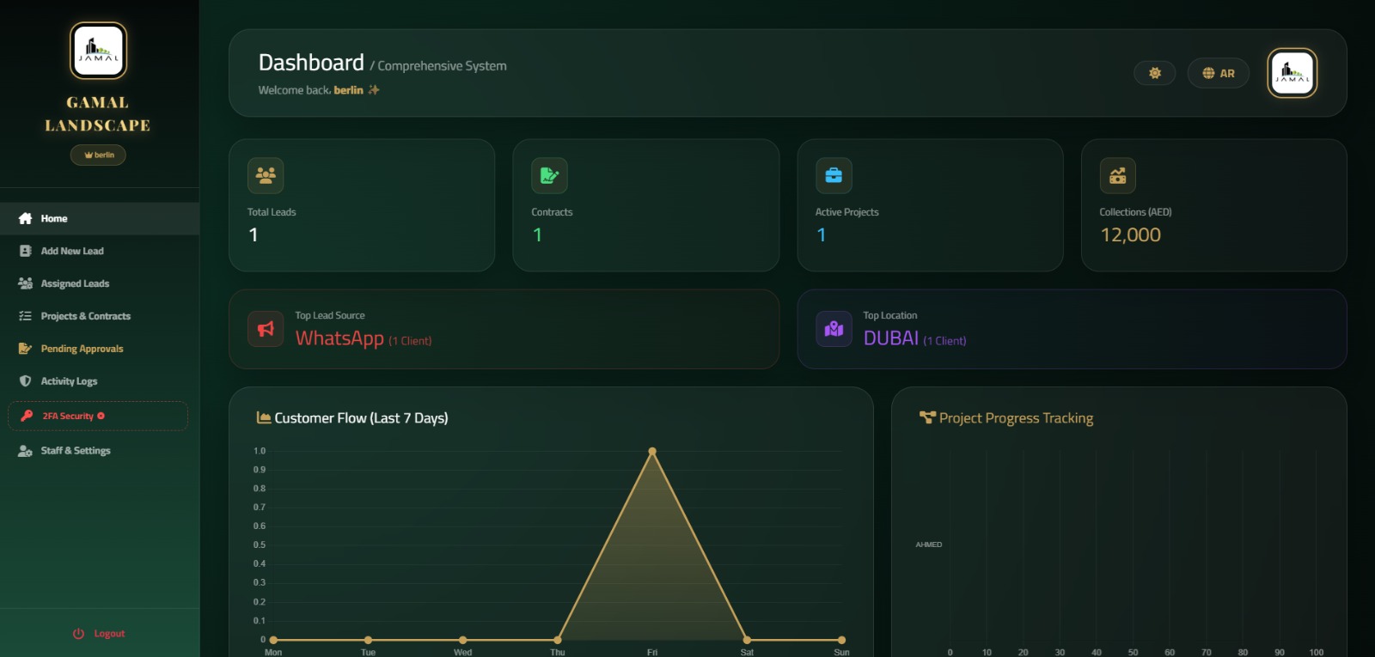
Task: Click the Activity Logs shield icon
Action: point(26,381)
